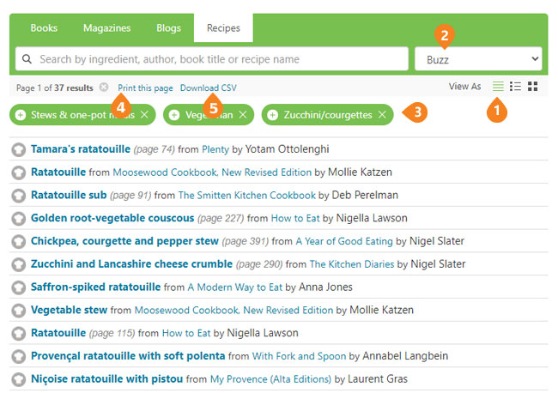Open Chickpea, courgette and pepper stew

[124, 241]
